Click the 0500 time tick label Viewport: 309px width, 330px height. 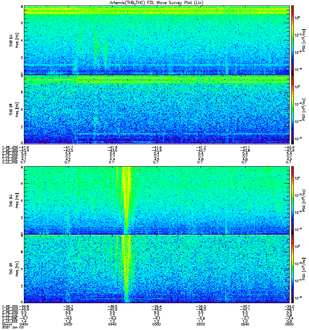pyautogui.click(x=157, y=324)
